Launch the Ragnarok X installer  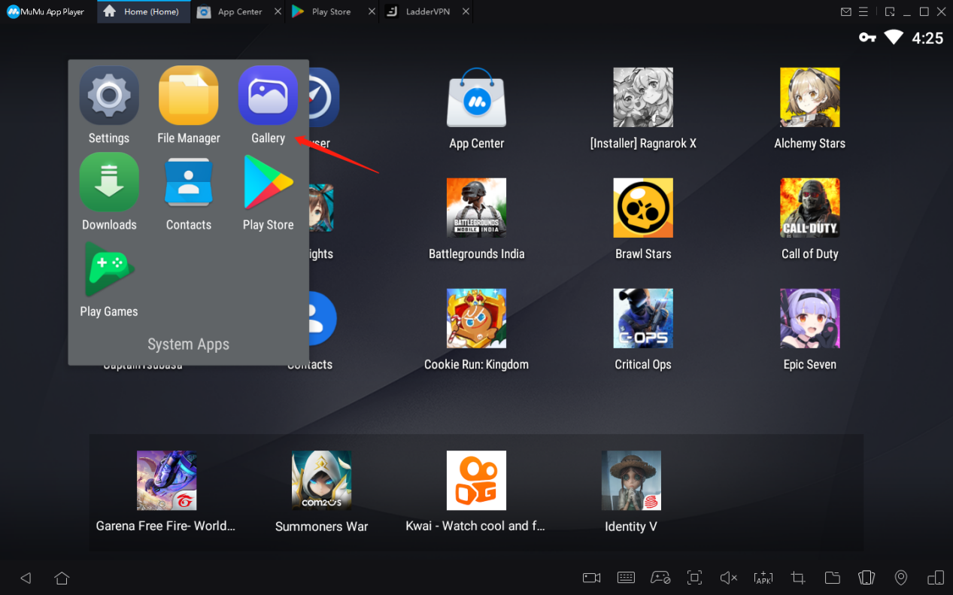[643, 98]
